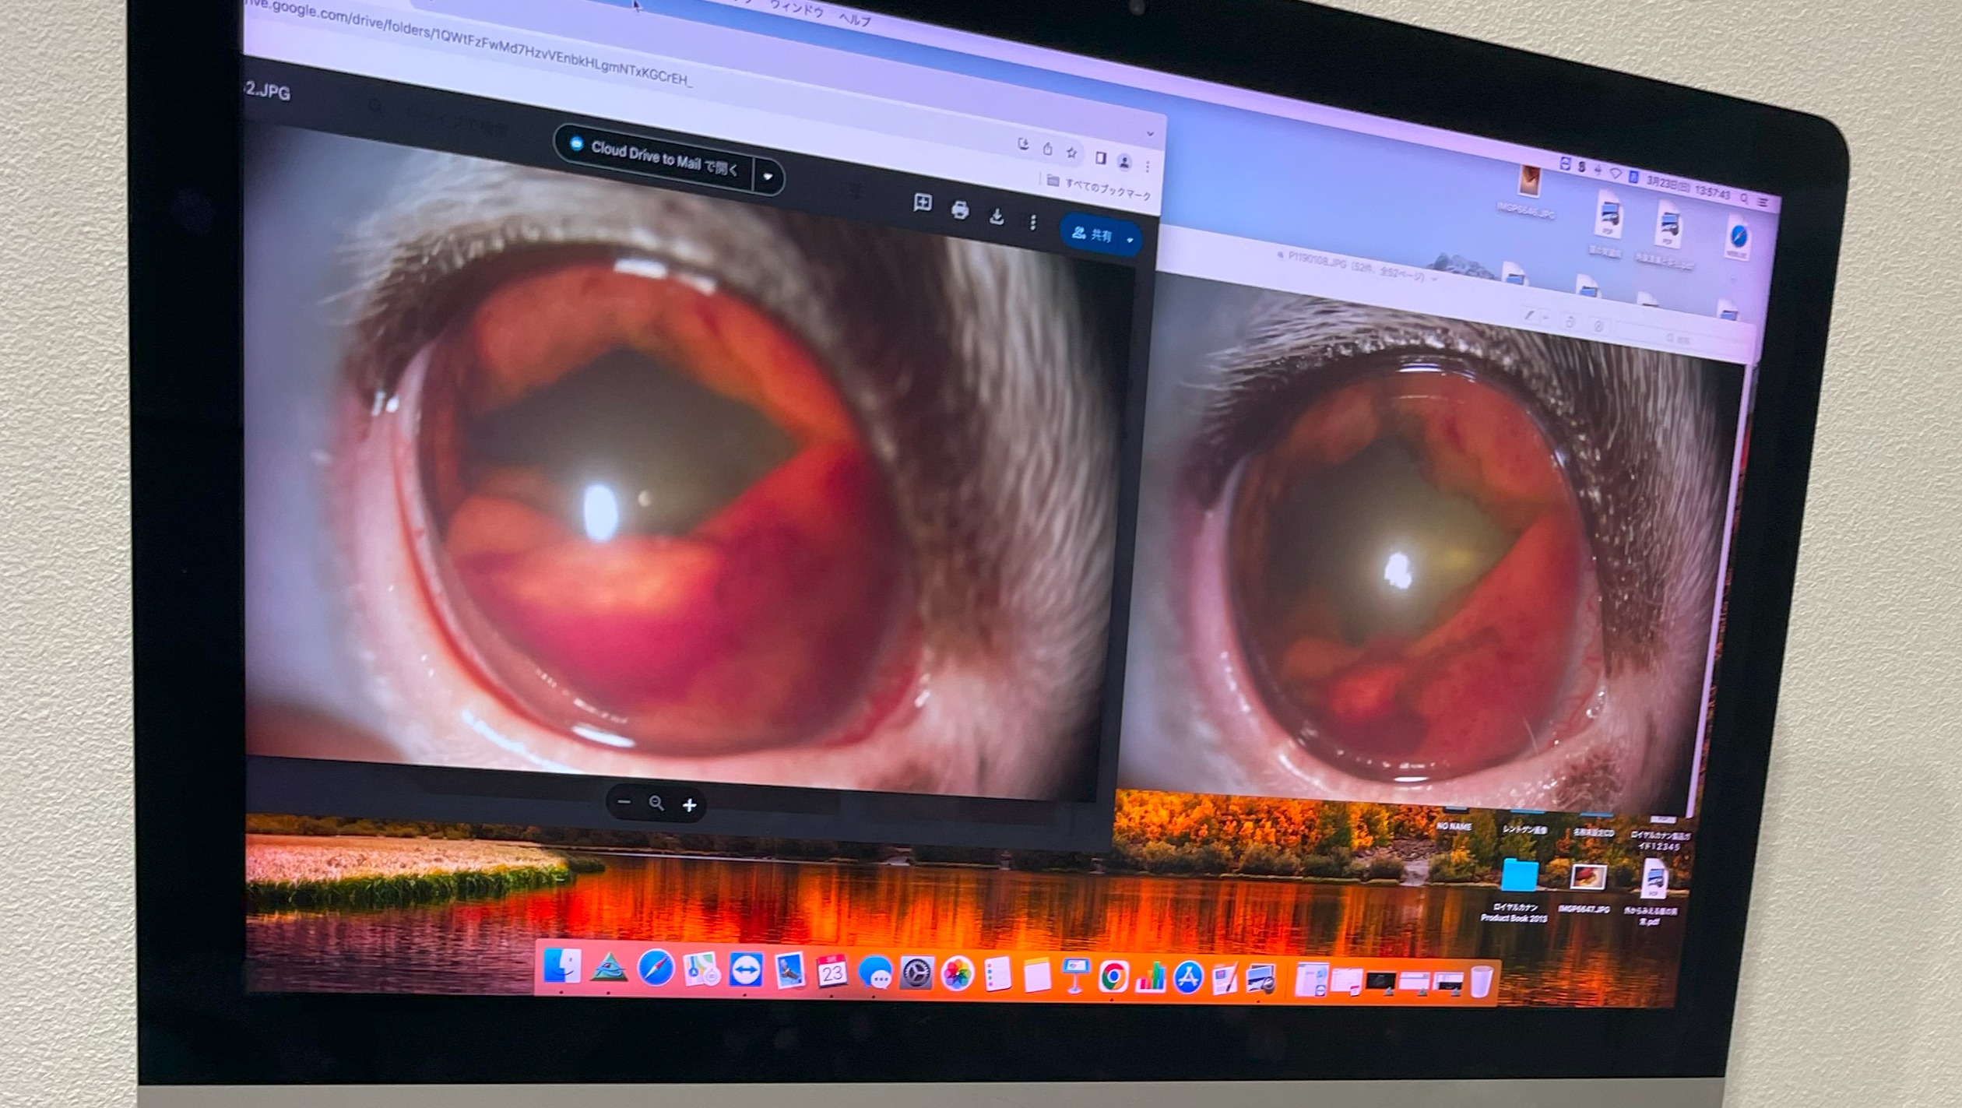Expand the dropdown beside Cloud Drive to Mail
Viewport: 1962px width, 1108px height.
(768, 177)
